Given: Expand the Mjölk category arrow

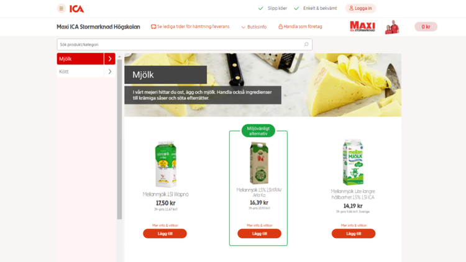Looking at the screenshot, I should 109,59.
